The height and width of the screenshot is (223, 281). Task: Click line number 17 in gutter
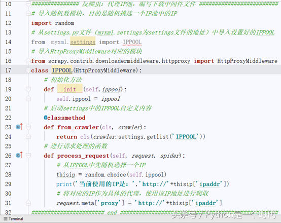(x=8, y=70)
